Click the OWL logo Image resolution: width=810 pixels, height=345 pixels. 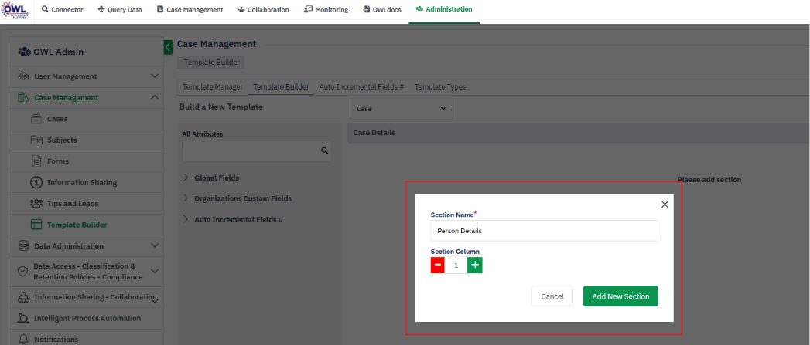15,9
